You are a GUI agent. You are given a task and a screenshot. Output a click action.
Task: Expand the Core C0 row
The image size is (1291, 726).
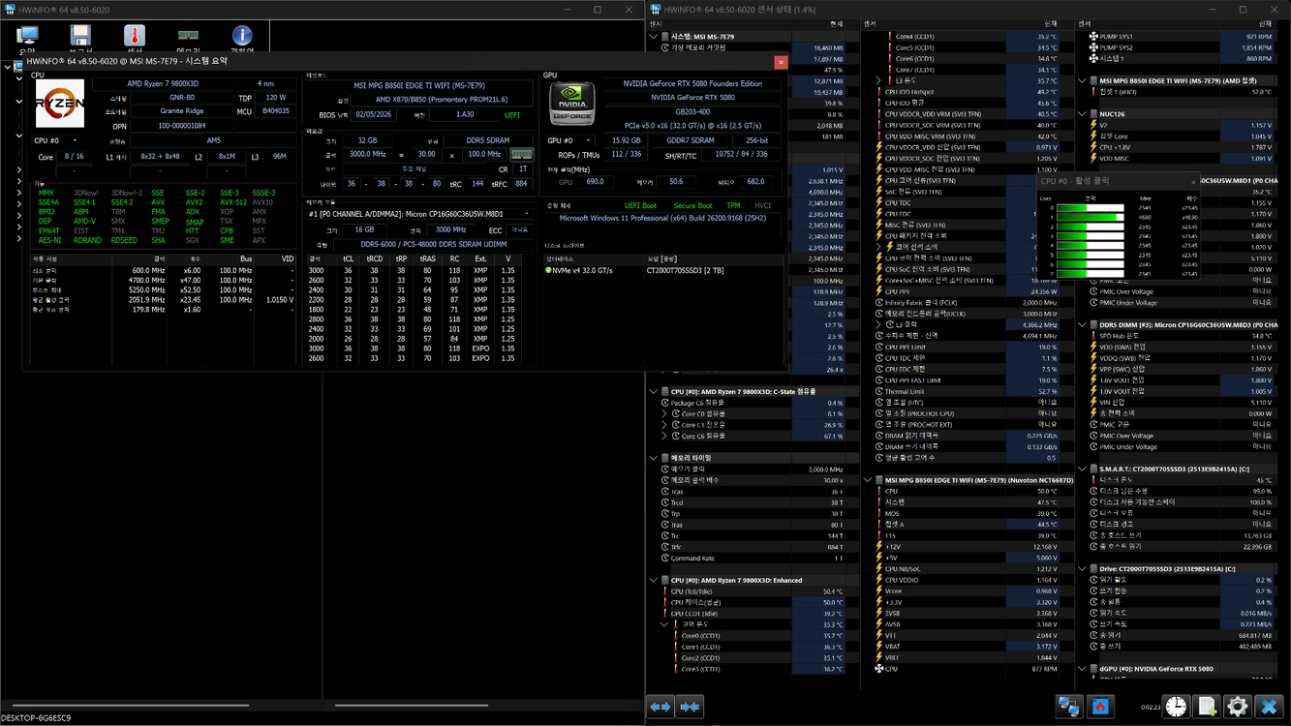(x=664, y=413)
